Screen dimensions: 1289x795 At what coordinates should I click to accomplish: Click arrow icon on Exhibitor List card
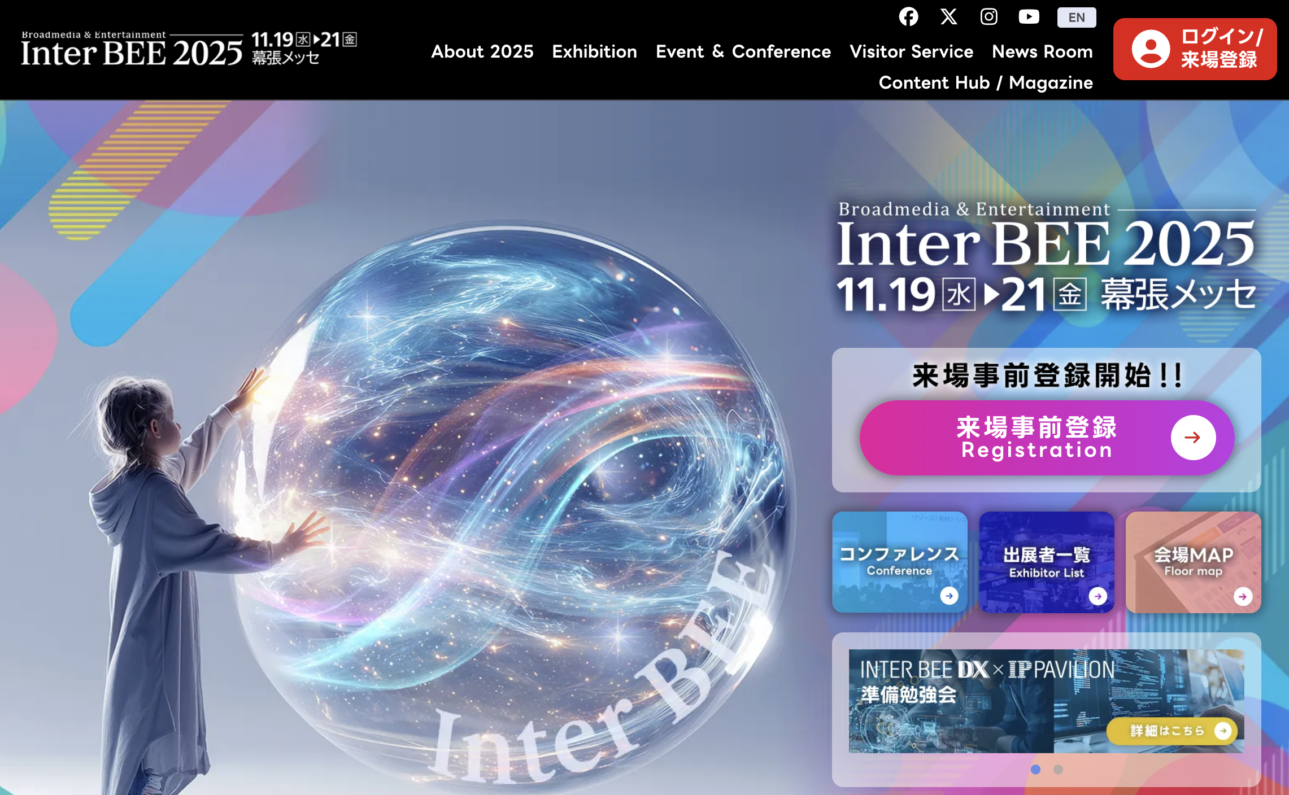coord(1098,596)
